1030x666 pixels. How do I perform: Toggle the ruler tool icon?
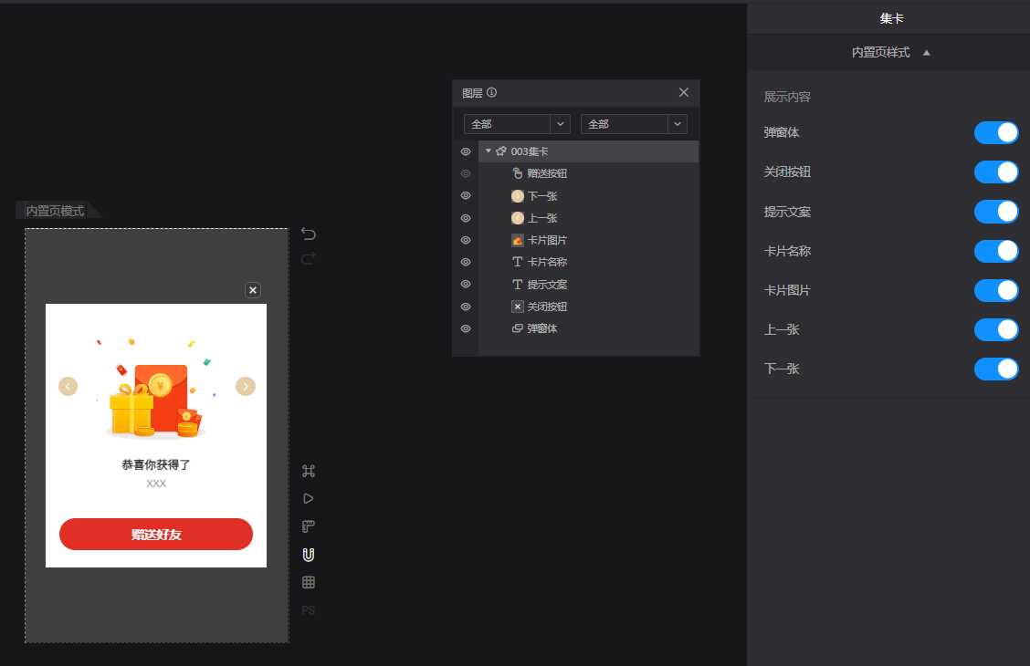pos(308,526)
